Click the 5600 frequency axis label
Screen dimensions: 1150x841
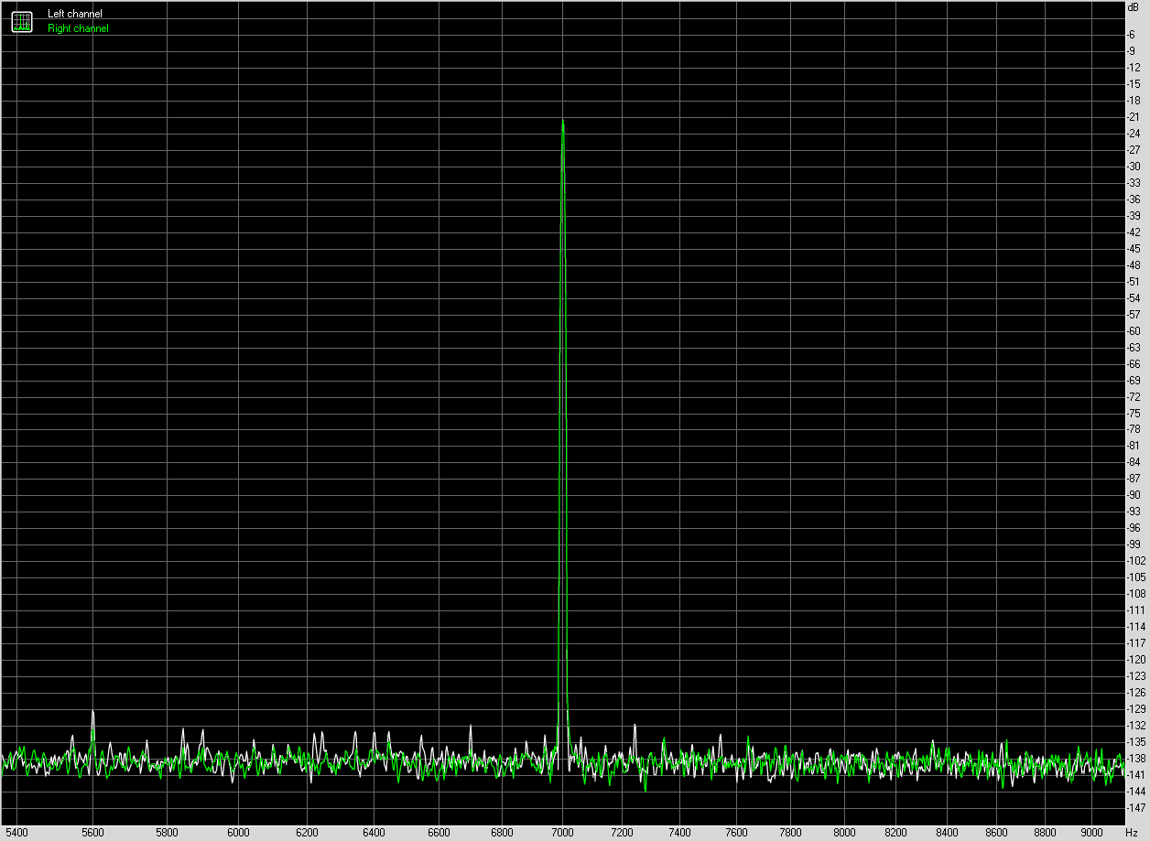pyautogui.click(x=92, y=832)
